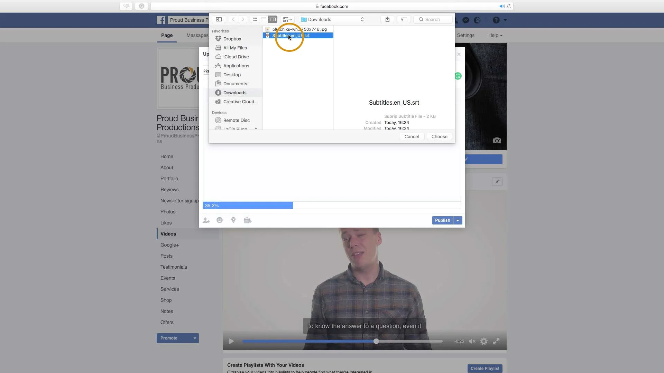Enter fullscreen on the video player
This screenshot has height=373, width=664.
pos(496,341)
